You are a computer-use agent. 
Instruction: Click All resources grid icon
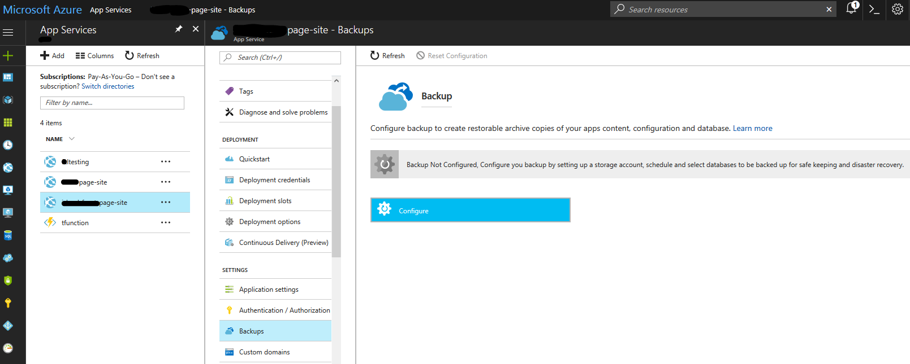pyautogui.click(x=8, y=122)
